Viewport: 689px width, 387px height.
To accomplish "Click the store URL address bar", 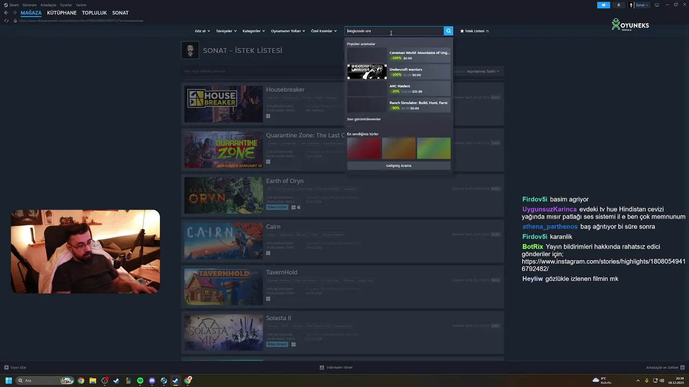I will pos(81,20).
